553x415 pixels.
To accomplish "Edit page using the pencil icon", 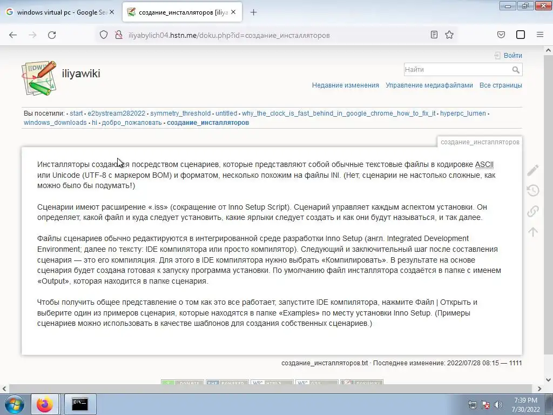I will (533, 170).
